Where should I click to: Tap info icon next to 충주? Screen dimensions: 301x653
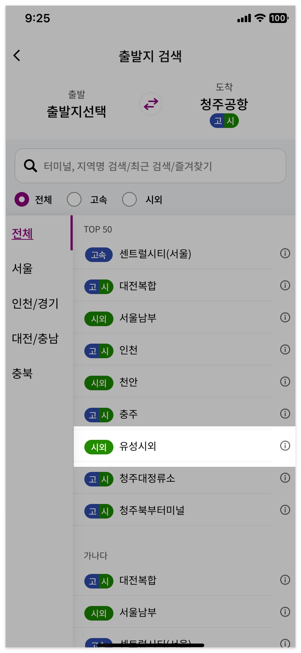(285, 414)
